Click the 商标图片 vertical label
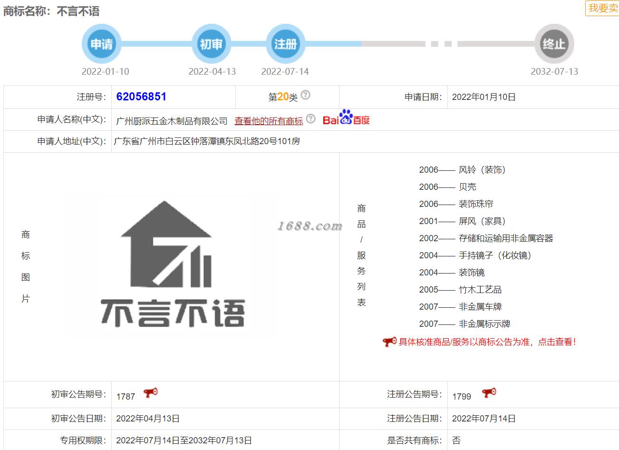Screen dimensions: 619x450 pyautogui.click(x=26, y=266)
